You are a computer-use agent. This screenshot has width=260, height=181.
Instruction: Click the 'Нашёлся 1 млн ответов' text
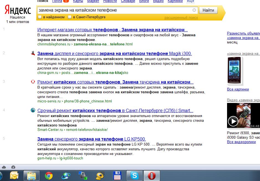click(17, 20)
